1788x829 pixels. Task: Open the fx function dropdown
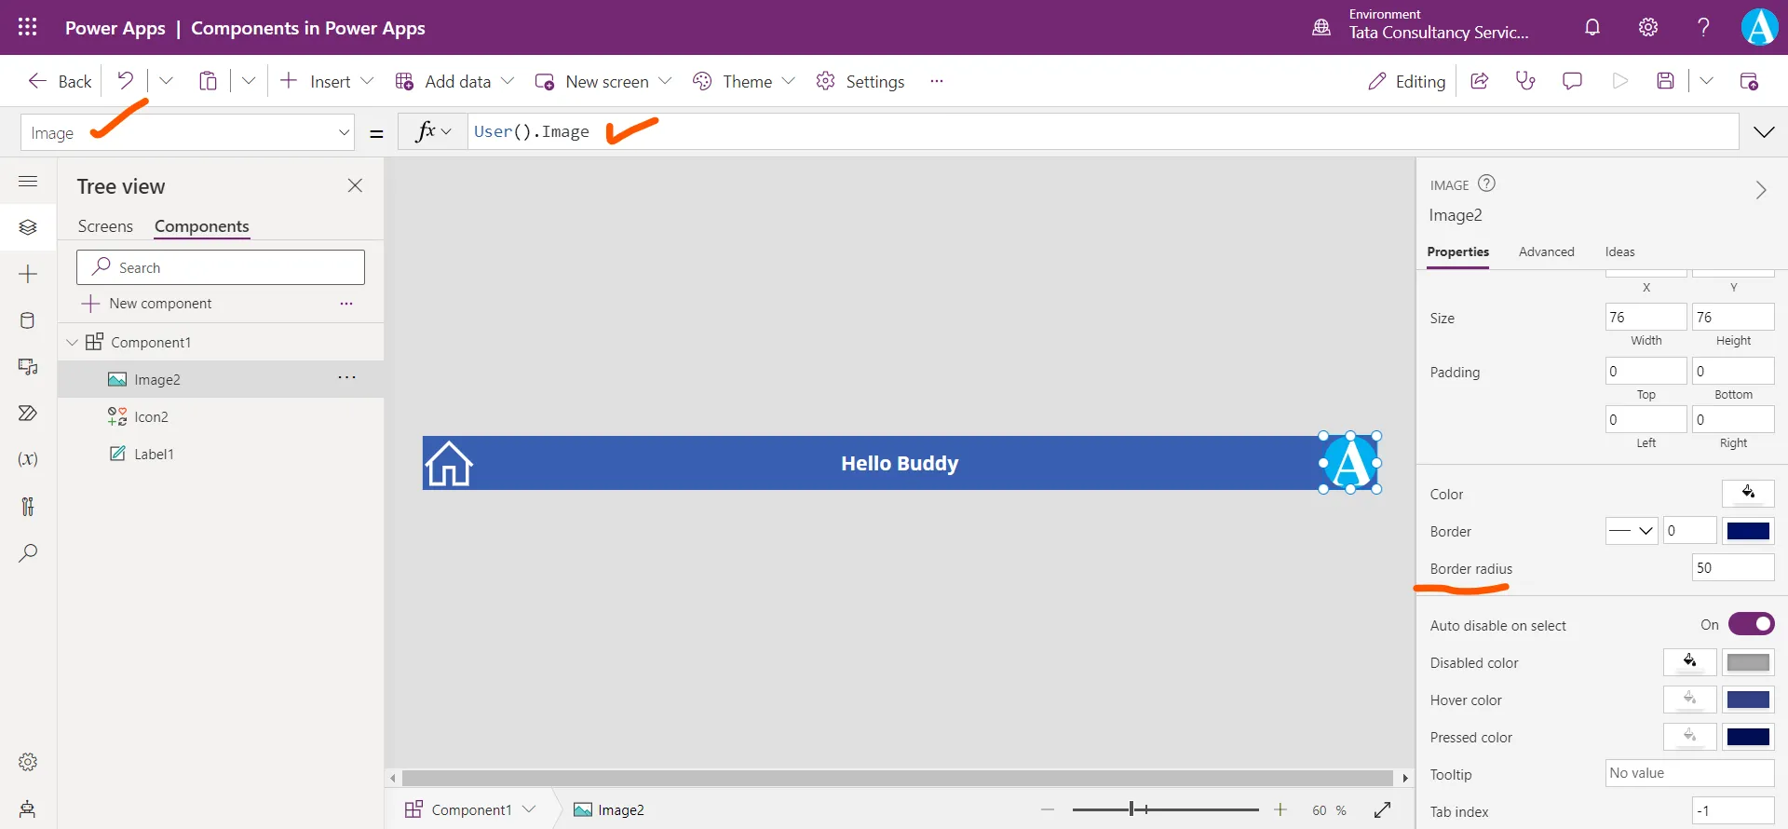(433, 131)
